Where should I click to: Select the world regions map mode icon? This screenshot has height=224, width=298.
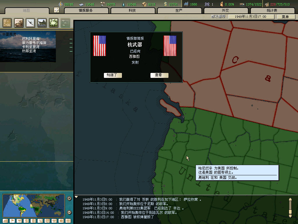pyautogui.click(x=54, y=221)
